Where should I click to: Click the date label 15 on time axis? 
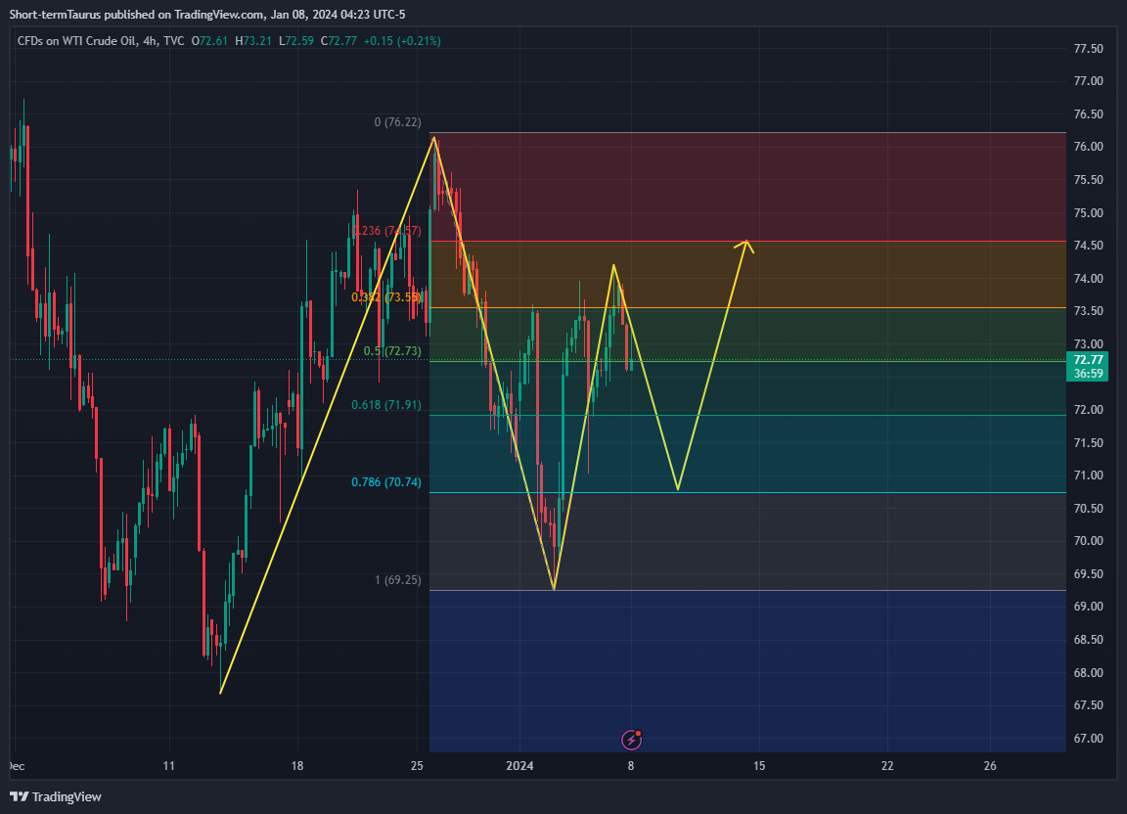(x=759, y=766)
